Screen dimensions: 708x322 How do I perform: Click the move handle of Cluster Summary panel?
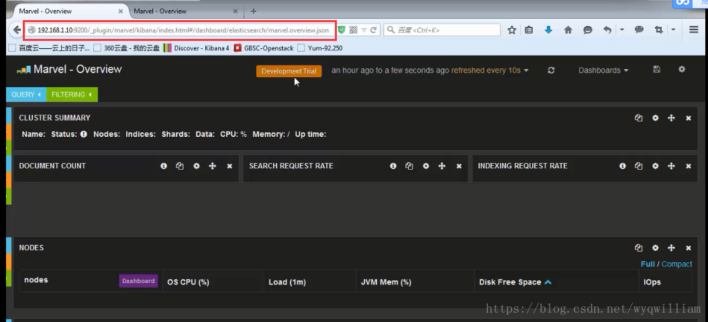pos(672,118)
